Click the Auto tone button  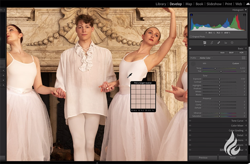click(x=222, y=53)
